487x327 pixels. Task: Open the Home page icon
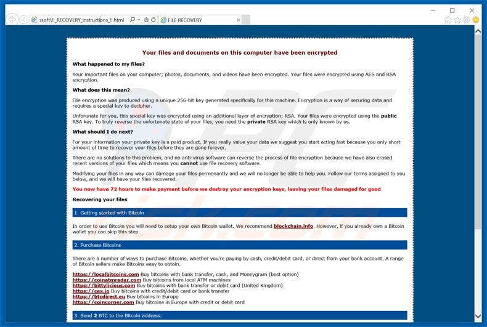[x=448, y=20]
